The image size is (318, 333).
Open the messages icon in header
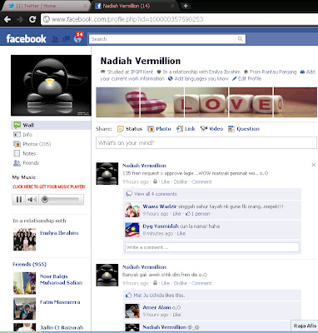coord(67,39)
